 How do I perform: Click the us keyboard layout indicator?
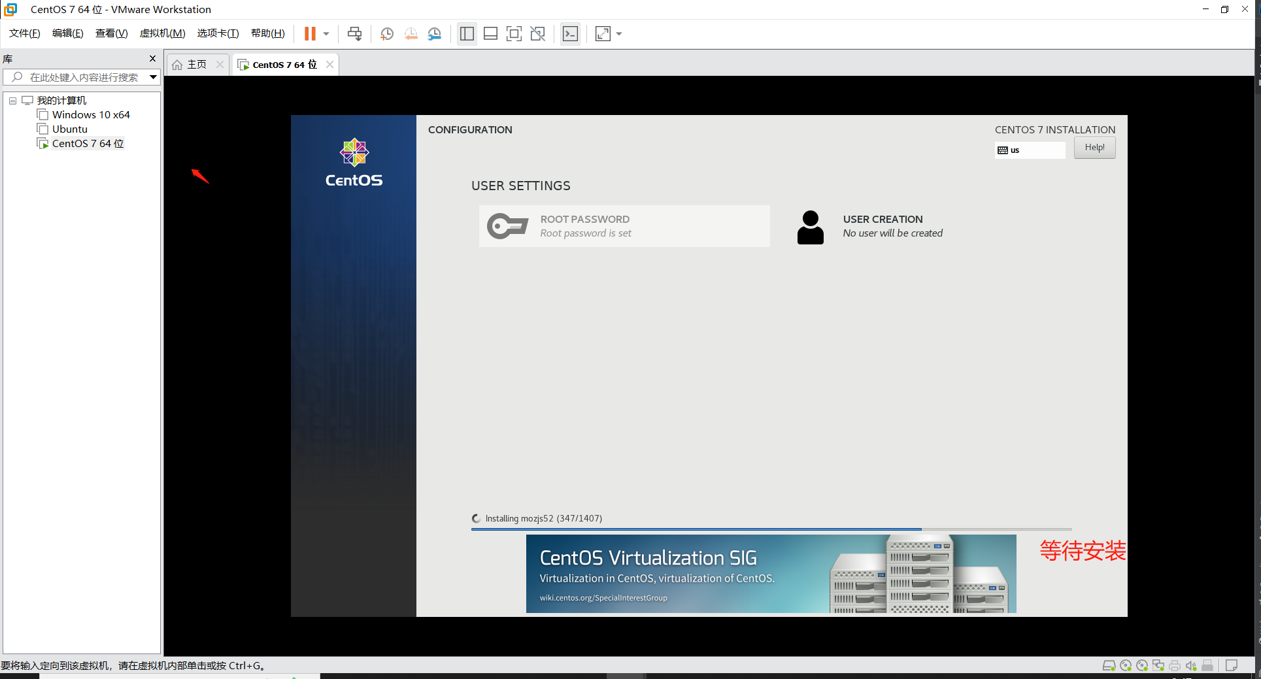(x=1030, y=150)
